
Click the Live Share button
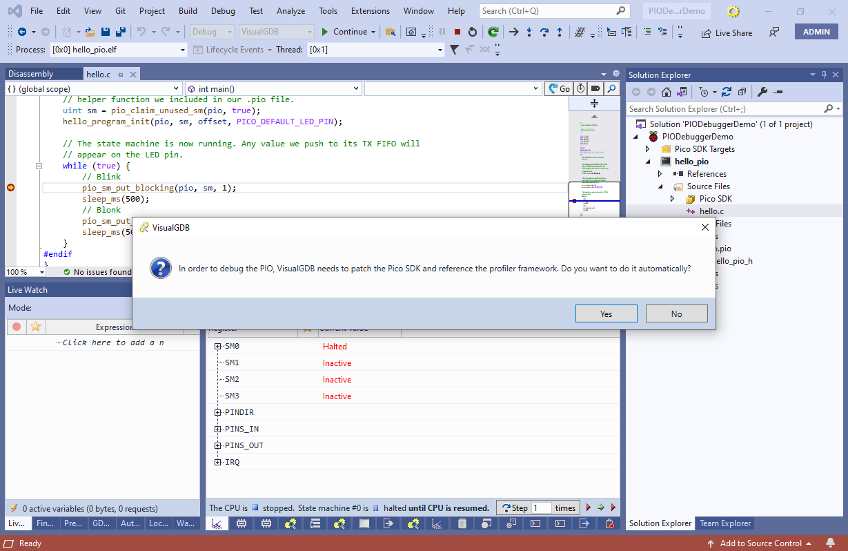click(727, 32)
